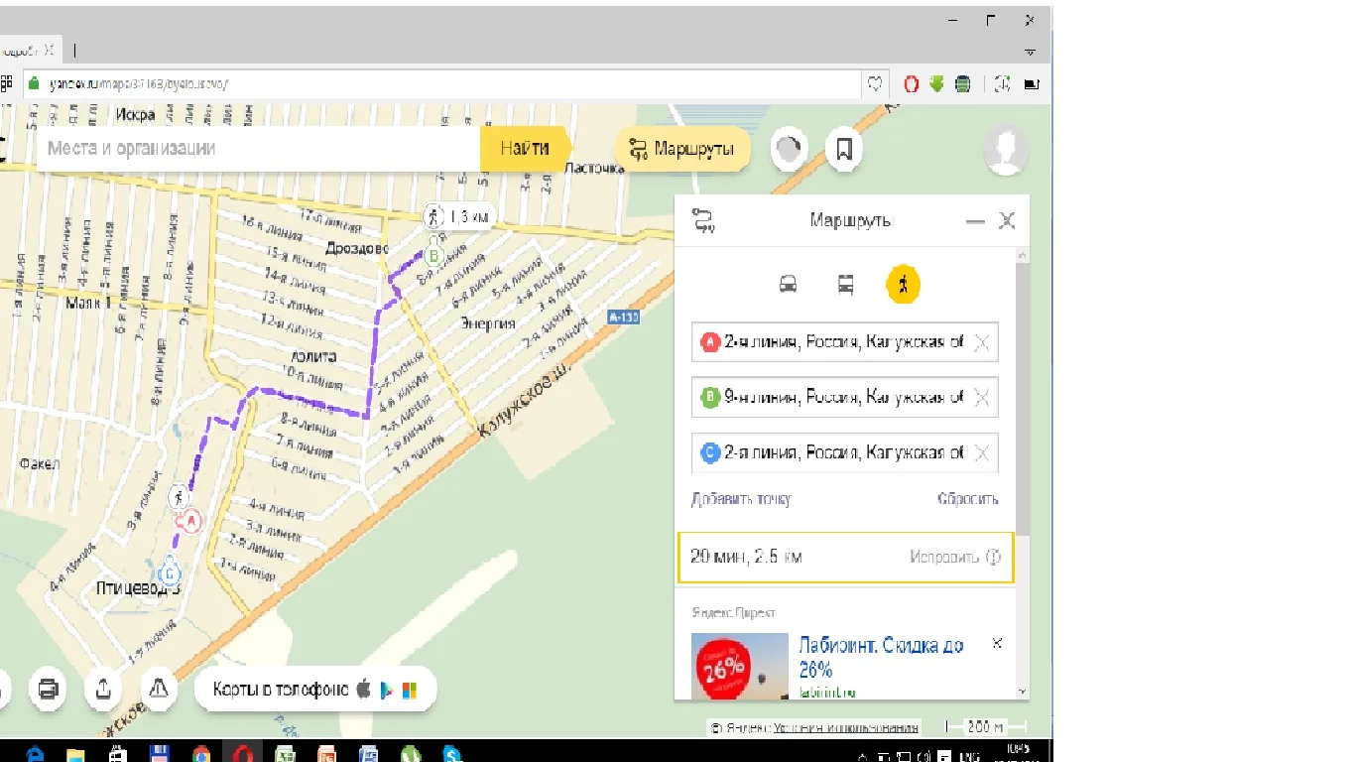Clear point A address field
This screenshot has height=762, width=1355.
point(982,343)
